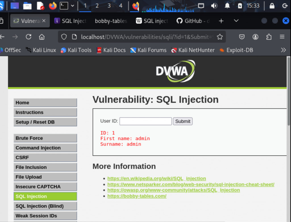Launch the text editor panel icon

40,6
